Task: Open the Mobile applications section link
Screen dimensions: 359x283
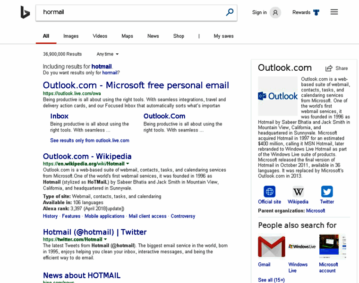Action: pos(104,216)
